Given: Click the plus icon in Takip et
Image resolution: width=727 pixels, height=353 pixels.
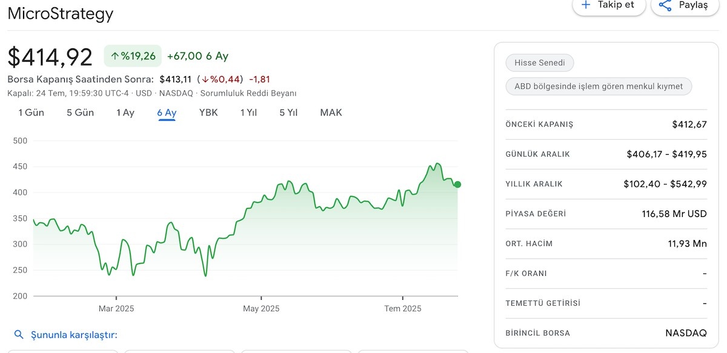Looking at the screenshot, I should tap(586, 5).
